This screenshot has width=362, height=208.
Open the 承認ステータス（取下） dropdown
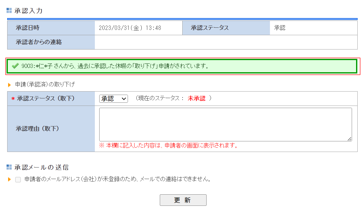point(113,99)
